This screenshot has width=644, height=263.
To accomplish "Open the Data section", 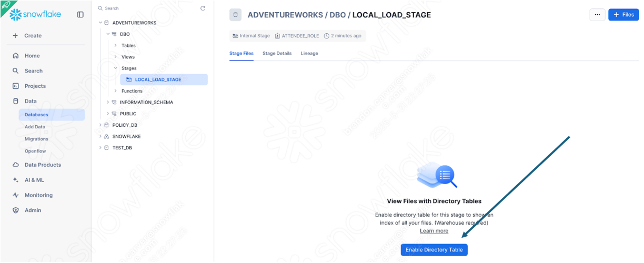I will tap(31, 102).
